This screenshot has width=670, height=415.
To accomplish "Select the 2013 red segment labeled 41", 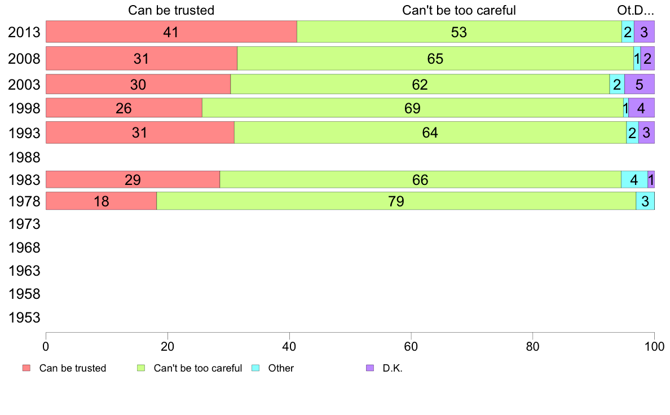I will click(171, 32).
